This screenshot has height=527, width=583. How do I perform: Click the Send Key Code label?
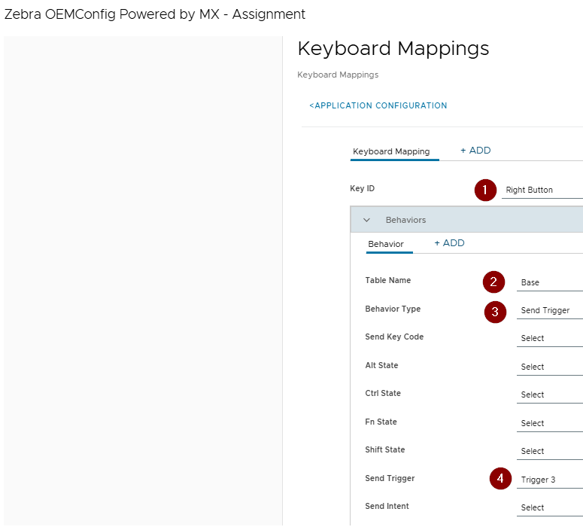point(394,337)
